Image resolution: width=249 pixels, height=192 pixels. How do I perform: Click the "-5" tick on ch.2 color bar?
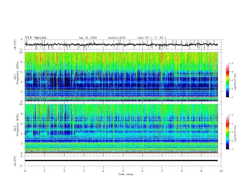click(x=232, y=132)
